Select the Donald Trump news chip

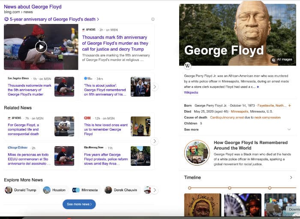pyautogui.click(x=21, y=190)
